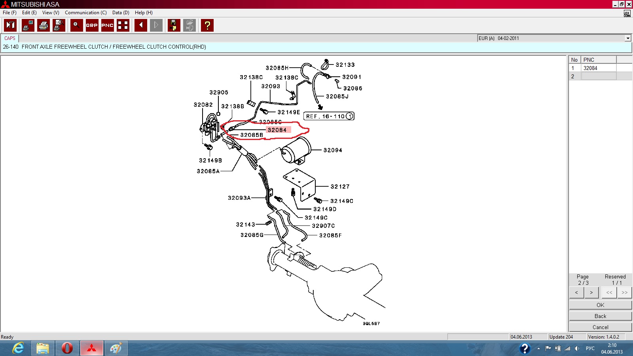Screen dimensions: 633x356
Task: Click the exit door toolbar icon
Action: [x=10, y=25]
